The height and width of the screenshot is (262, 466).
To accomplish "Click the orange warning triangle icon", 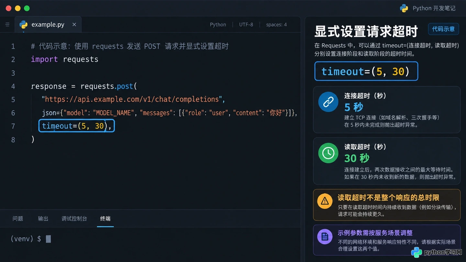I will [325, 201].
